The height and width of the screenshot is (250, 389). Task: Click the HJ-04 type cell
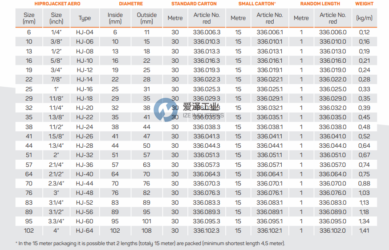[x=85, y=32]
